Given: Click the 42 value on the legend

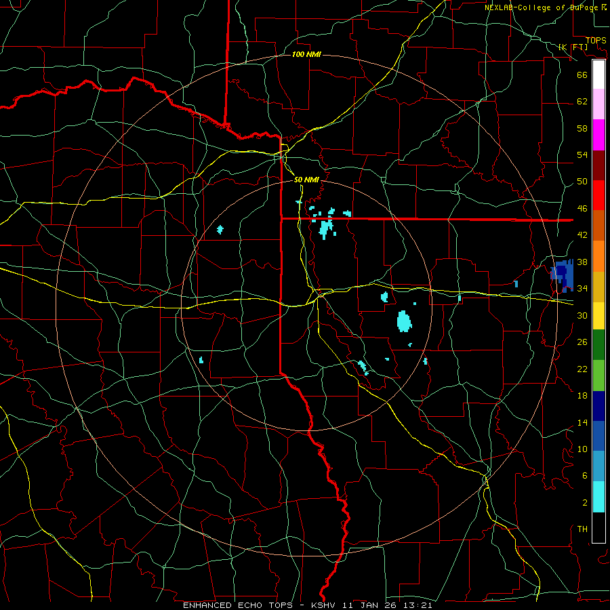Looking at the screenshot, I should (582, 235).
